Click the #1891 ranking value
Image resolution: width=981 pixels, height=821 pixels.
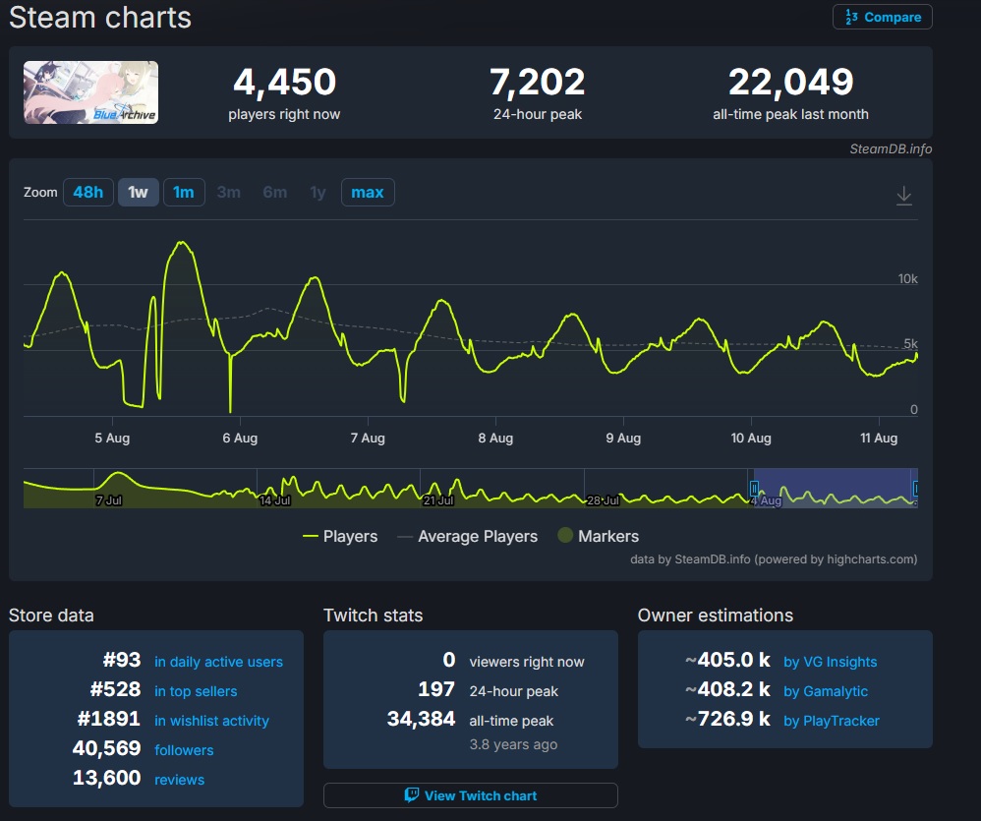tap(109, 719)
